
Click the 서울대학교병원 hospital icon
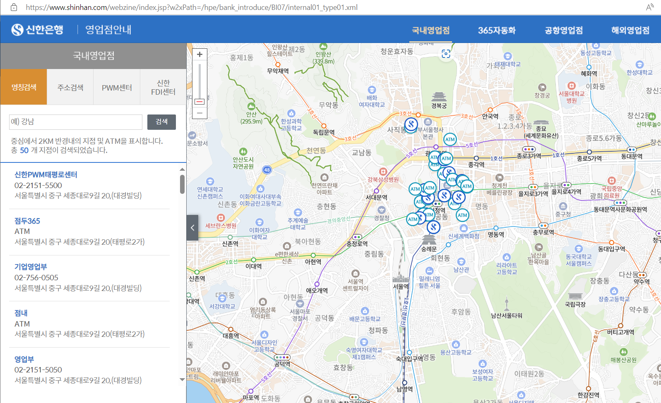tap(572, 86)
